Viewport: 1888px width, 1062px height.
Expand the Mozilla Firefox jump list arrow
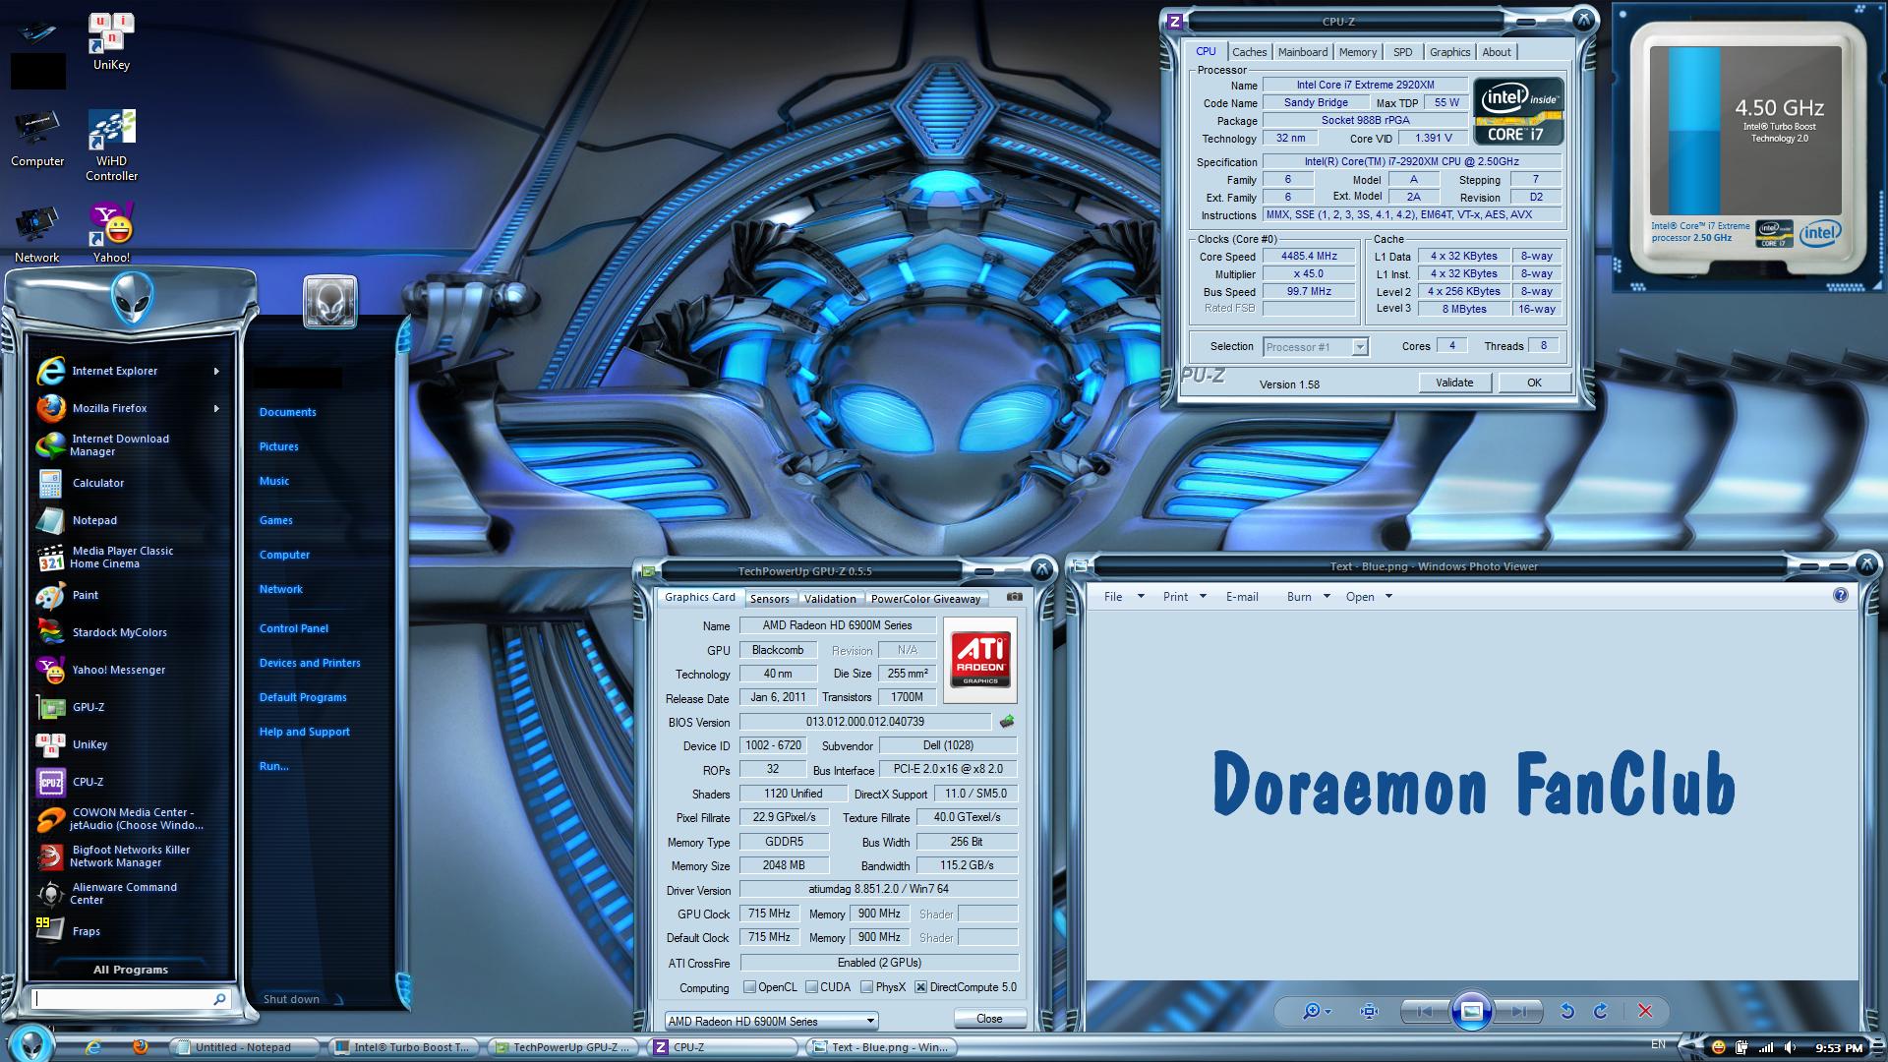click(x=216, y=408)
